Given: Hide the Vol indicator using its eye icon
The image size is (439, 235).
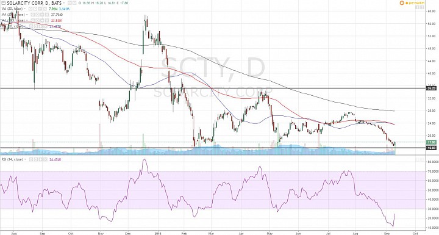Looking at the screenshot, I should (30, 9).
